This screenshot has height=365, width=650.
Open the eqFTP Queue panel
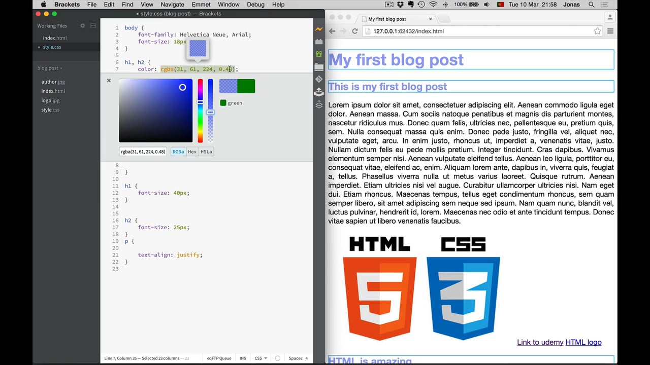point(219,358)
